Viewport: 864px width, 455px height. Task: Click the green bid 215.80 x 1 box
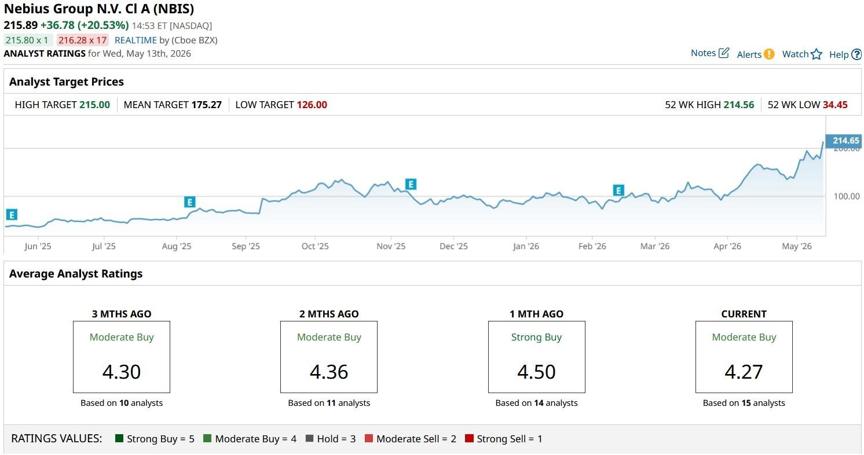click(28, 40)
